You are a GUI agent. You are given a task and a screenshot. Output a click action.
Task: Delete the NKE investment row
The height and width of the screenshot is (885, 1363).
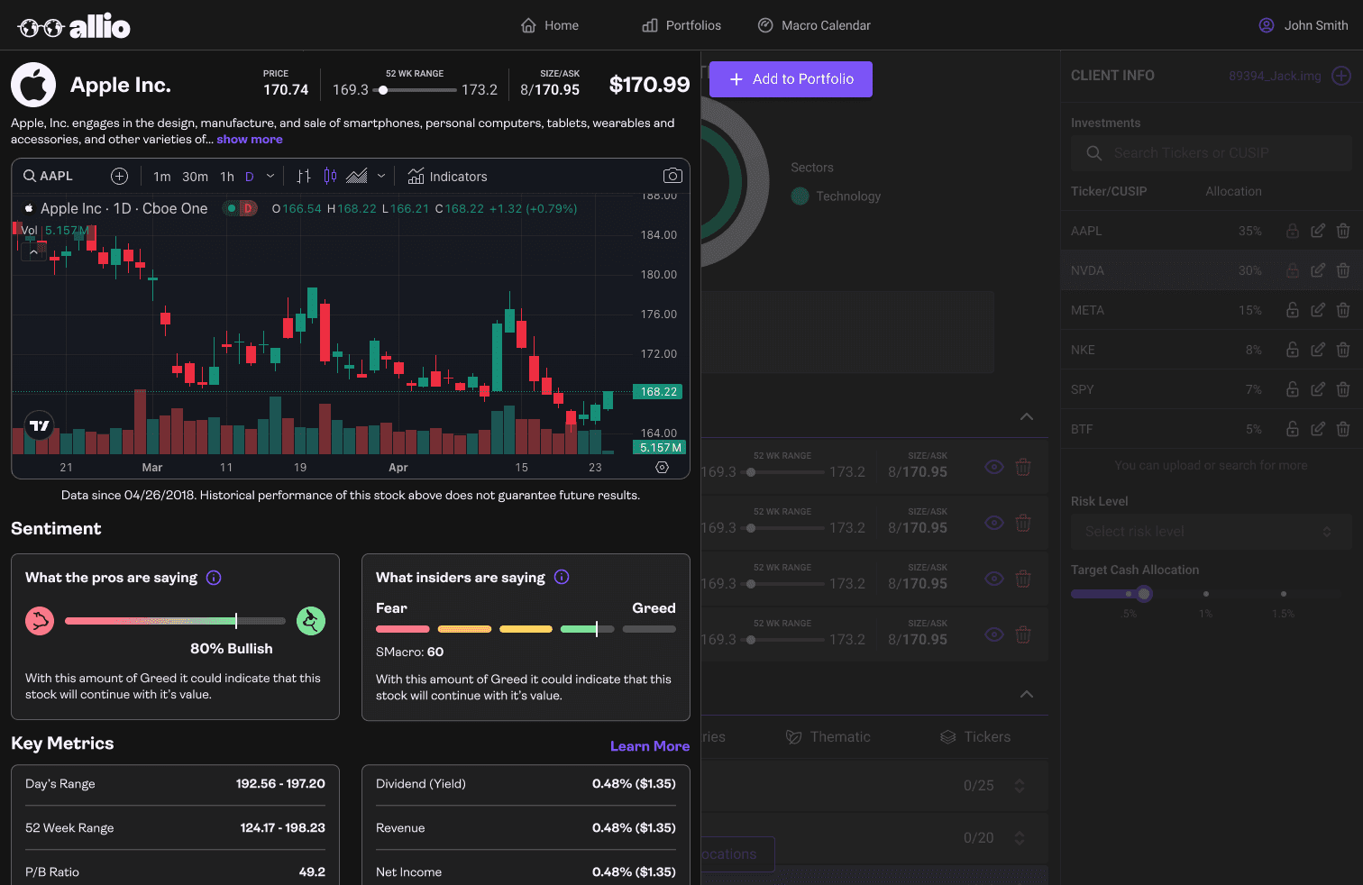tap(1343, 350)
